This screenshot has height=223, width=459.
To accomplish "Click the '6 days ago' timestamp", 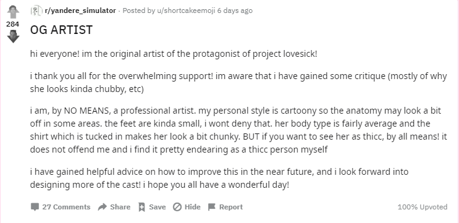I will [235, 11].
